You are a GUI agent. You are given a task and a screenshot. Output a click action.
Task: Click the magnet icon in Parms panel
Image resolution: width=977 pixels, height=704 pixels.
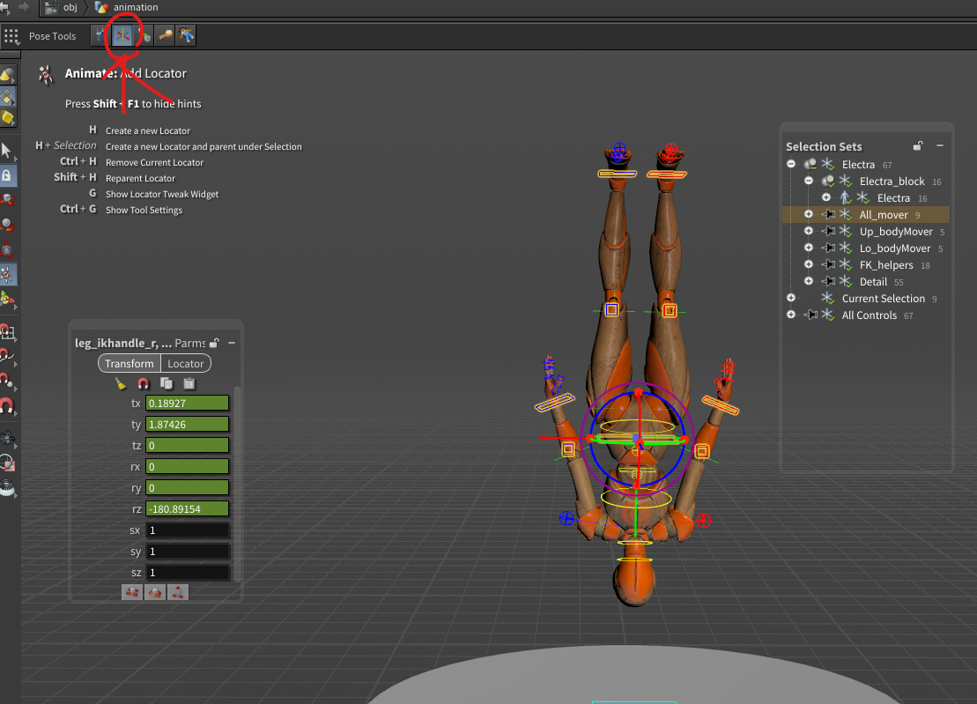tap(144, 384)
